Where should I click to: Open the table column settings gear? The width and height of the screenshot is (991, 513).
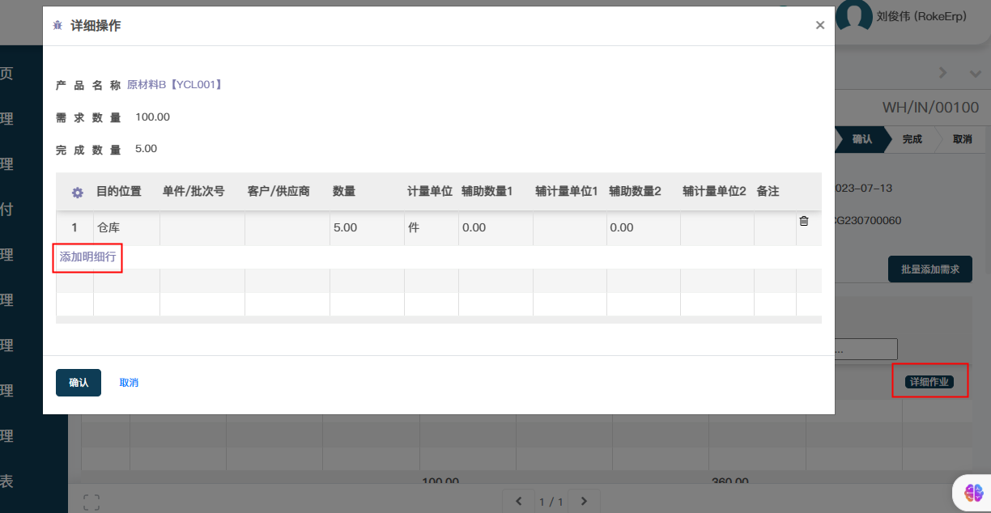coord(78,193)
